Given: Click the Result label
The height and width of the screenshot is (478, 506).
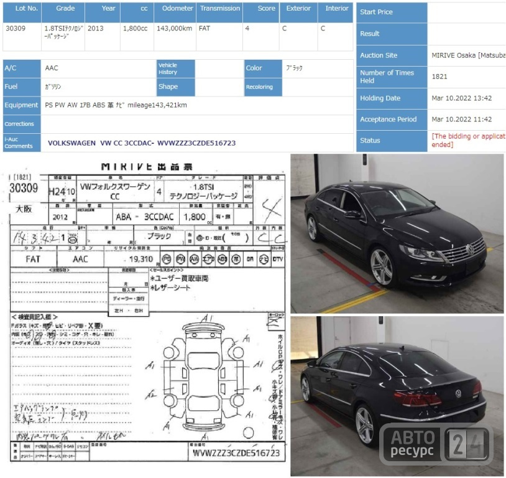Looking at the screenshot, I should tap(392, 34).
